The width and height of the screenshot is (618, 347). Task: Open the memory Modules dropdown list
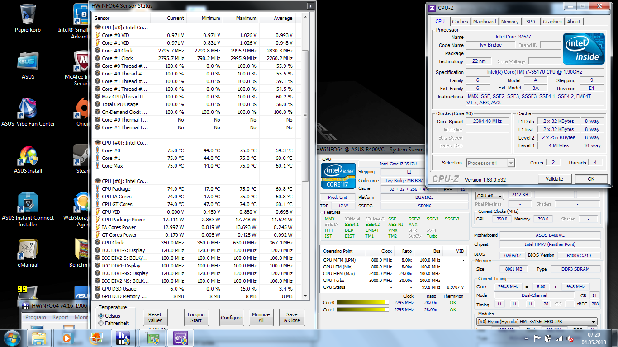point(537,322)
